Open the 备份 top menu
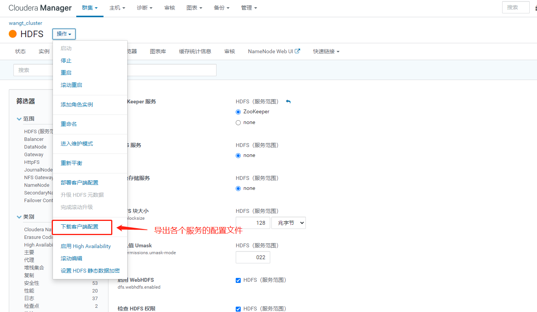This screenshot has width=537, height=312. coord(222,8)
